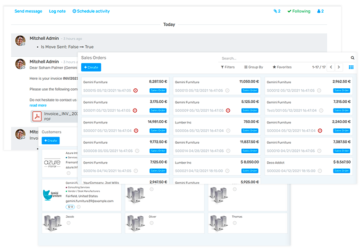Open activity clock on order S00010

(x=319, y=151)
